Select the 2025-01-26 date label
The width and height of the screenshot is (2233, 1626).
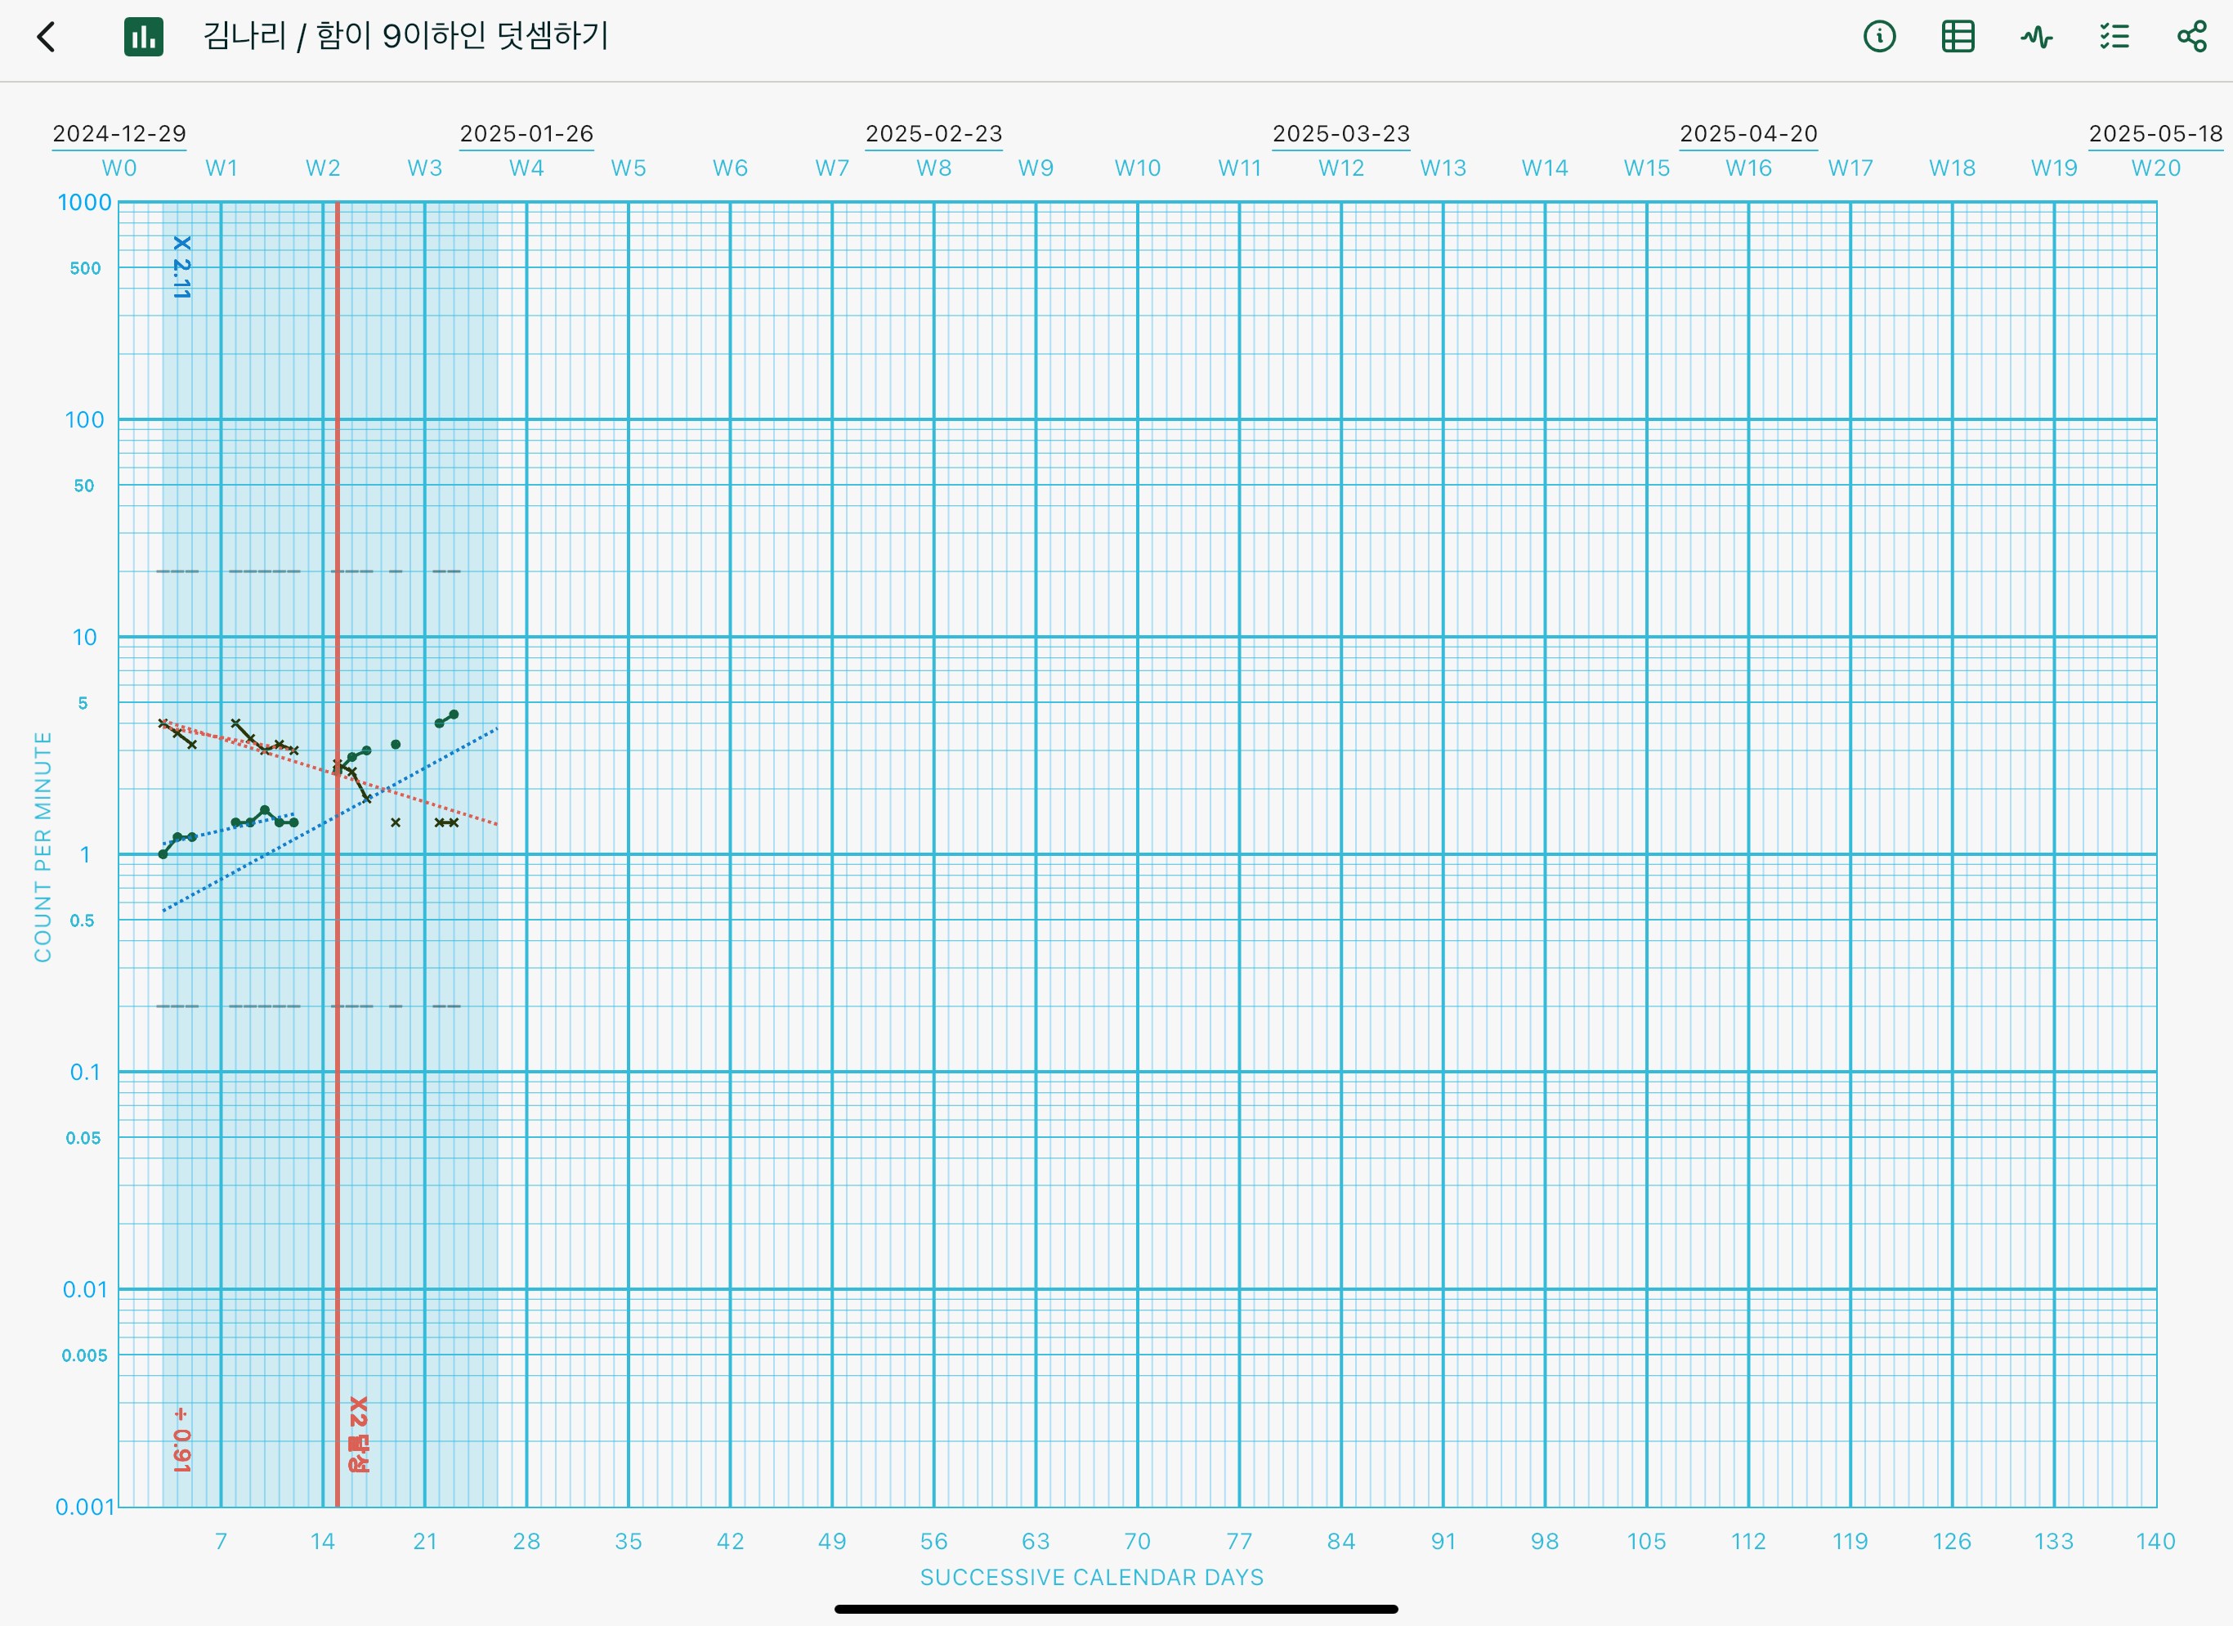tap(526, 133)
